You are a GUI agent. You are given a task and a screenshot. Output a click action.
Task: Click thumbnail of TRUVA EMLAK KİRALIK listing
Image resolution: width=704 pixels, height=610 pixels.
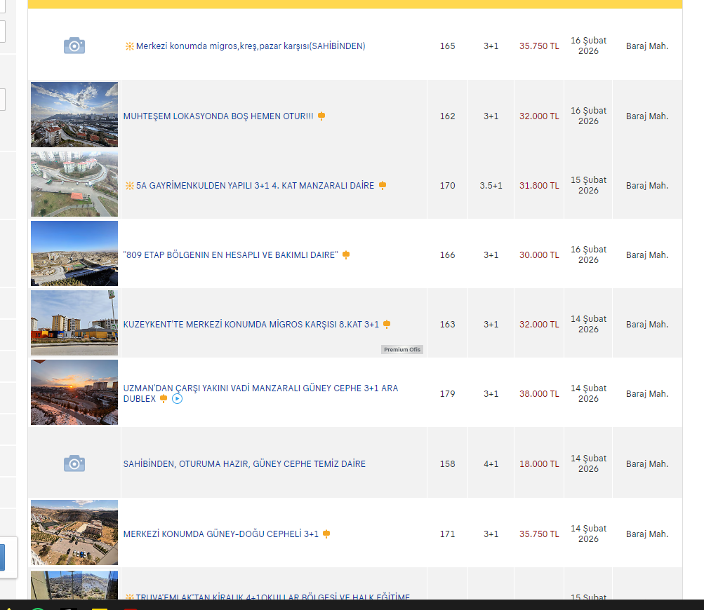74,585
